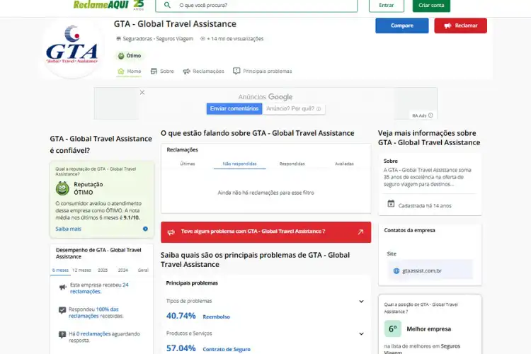The width and height of the screenshot is (531, 354).
Task: Click the 'Melhor empresa' ranking text
Action: pos(429,329)
